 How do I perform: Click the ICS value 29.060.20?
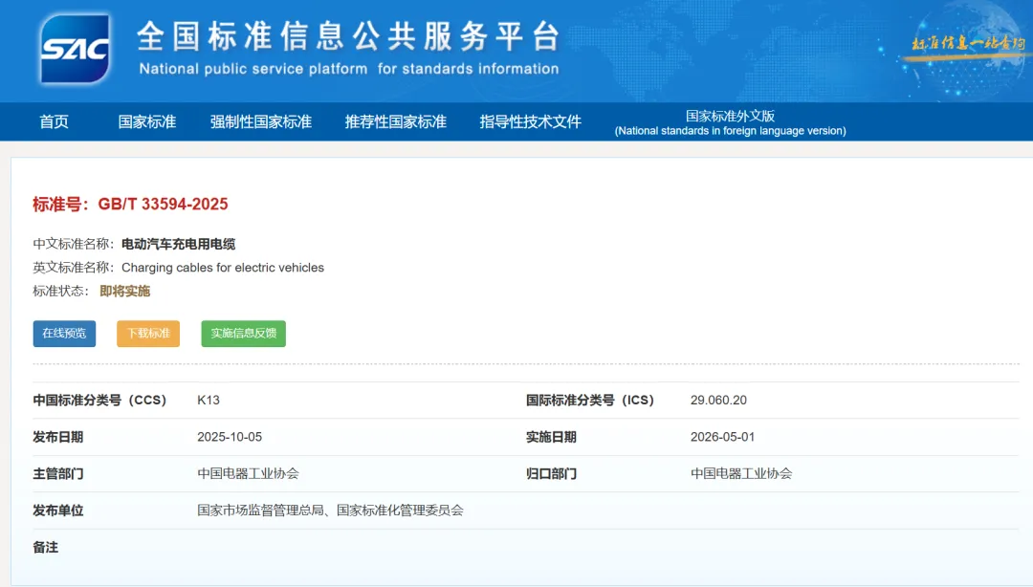coord(718,400)
